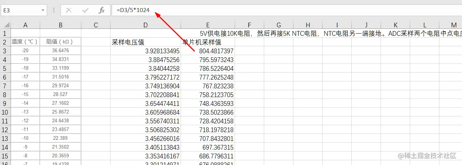Select cell with value 686.7796311

pos(208,156)
